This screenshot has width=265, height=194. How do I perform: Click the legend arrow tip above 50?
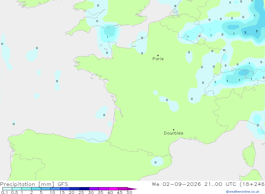coord(132,189)
